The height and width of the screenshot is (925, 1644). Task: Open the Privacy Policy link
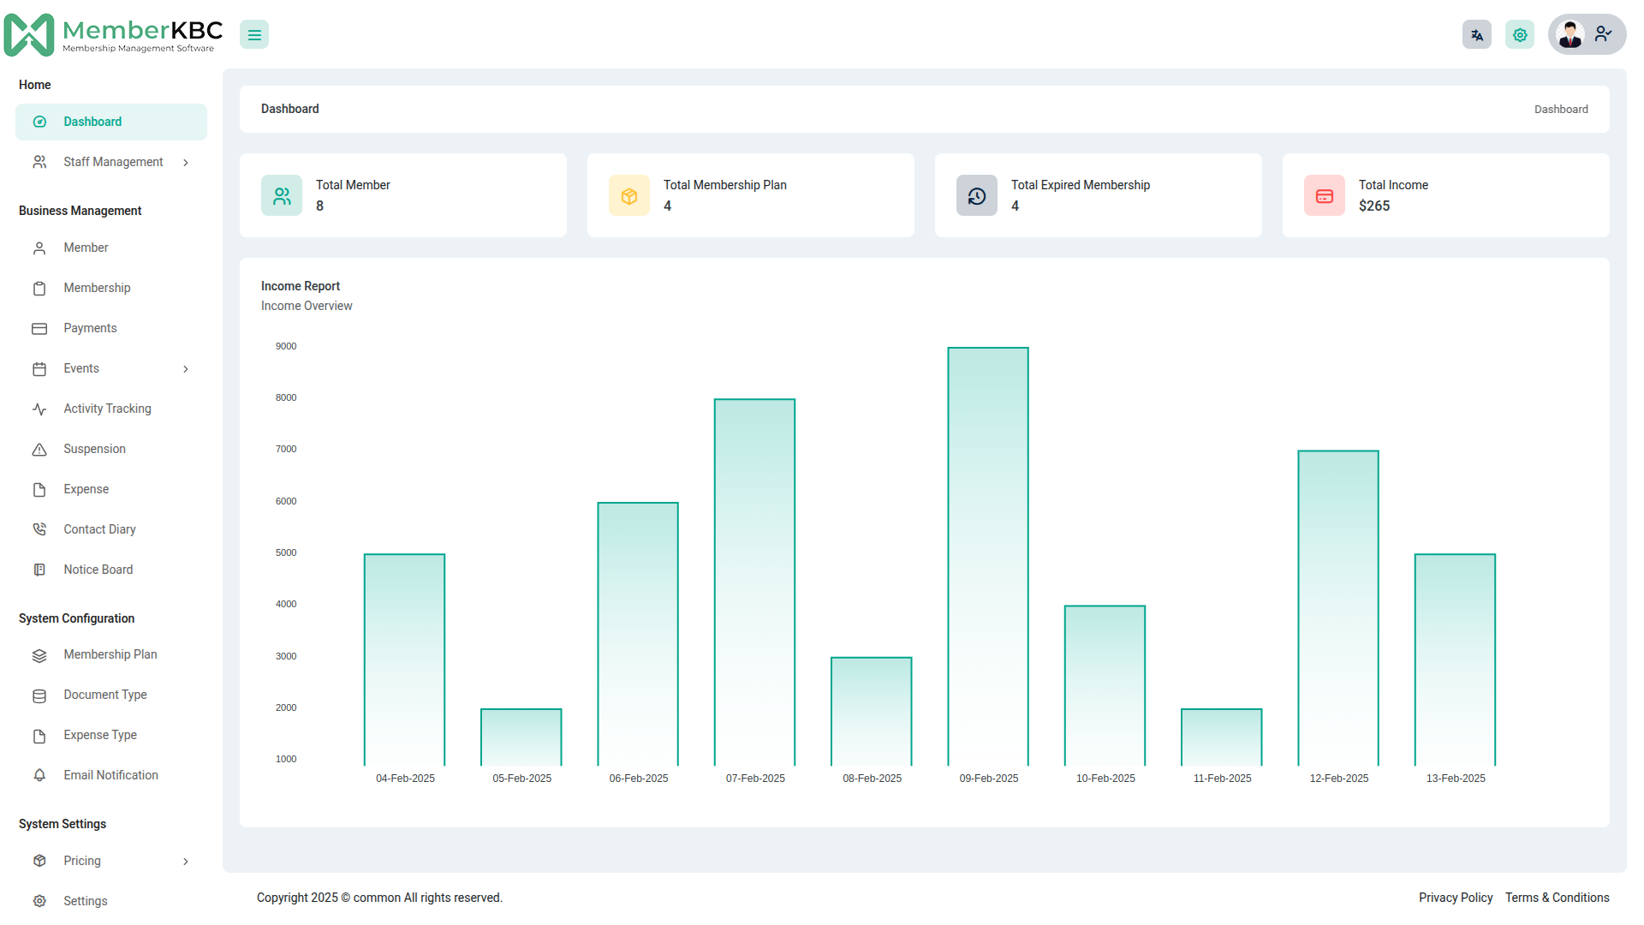pyautogui.click(x=1455, y=898)
